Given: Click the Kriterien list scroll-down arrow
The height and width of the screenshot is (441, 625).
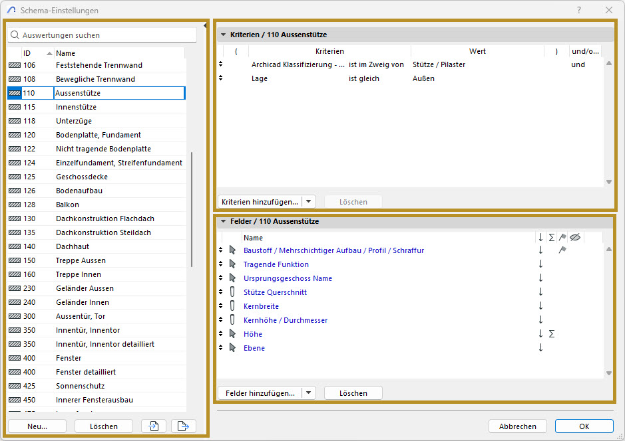Looking at the screenshot, I should pyautogui.click(x=608, y=182).
